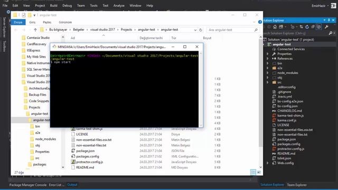Pin the Solution Explorer panel with auto-hide icon
This screenshot has width=338, height=190.
coord(328,20)
